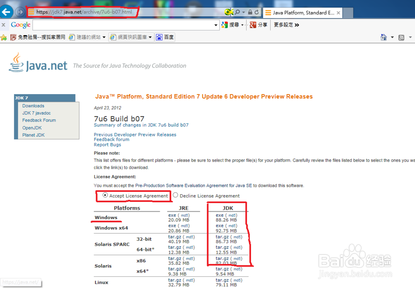Click into the Google toolbar search field

pyautogui.click(x=123, y=25)
